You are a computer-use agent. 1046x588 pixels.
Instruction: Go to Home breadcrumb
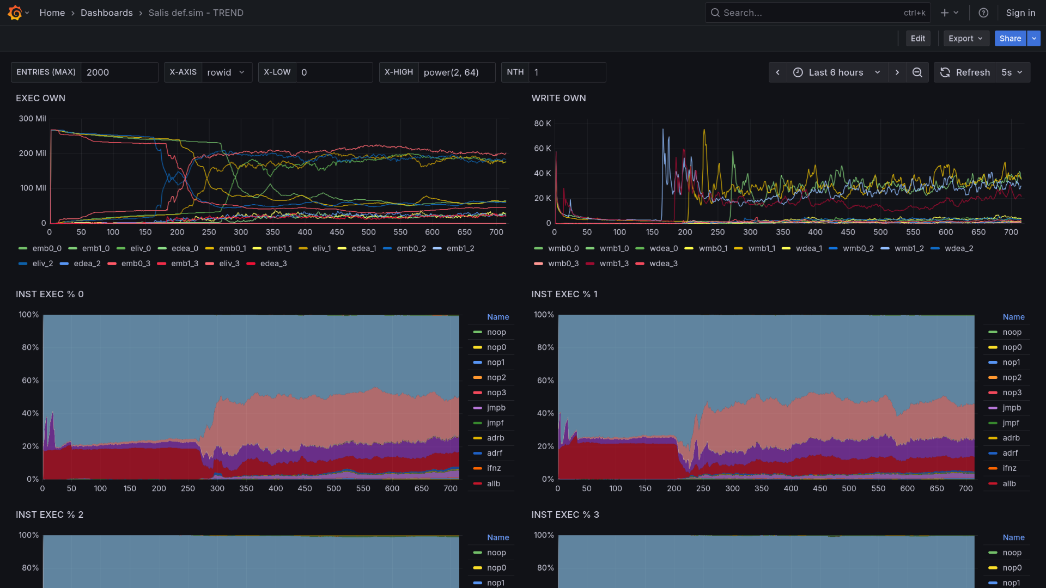(x=52, y=13)
